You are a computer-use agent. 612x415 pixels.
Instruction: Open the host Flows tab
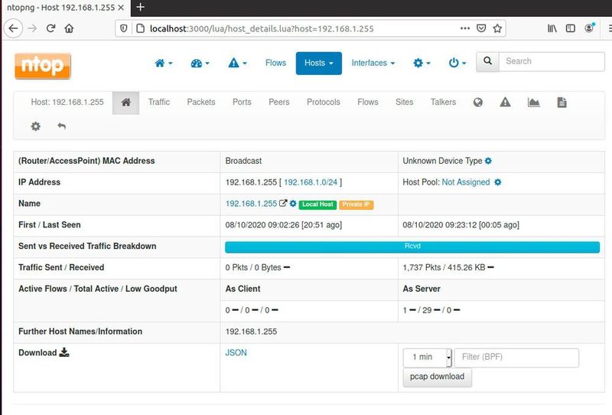click(368, 102)
